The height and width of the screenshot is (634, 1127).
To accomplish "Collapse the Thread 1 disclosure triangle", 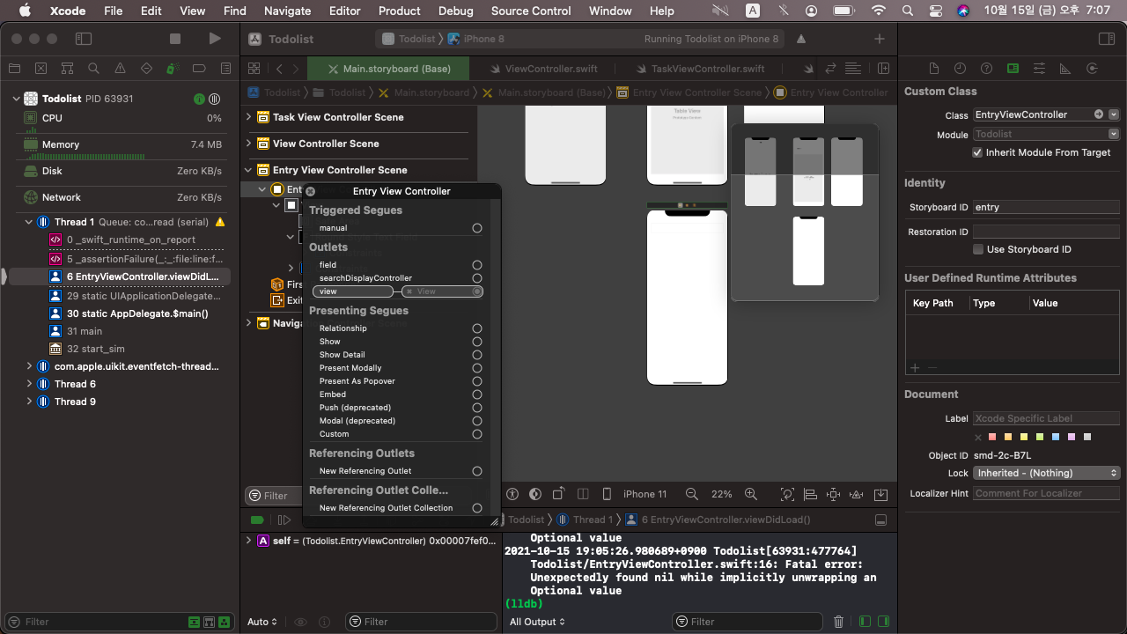I will pyautogui.click(x=29, y=222).
